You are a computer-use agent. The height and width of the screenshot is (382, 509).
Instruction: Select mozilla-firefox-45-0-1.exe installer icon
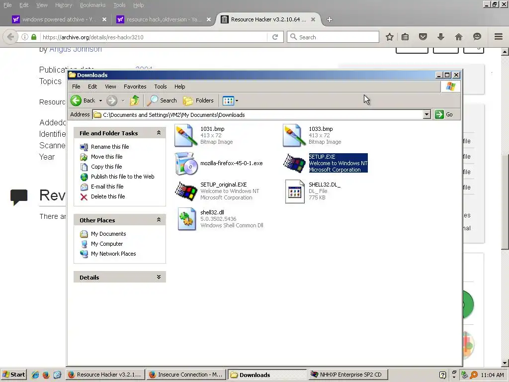pyautogui.click(x=186, y=163)
